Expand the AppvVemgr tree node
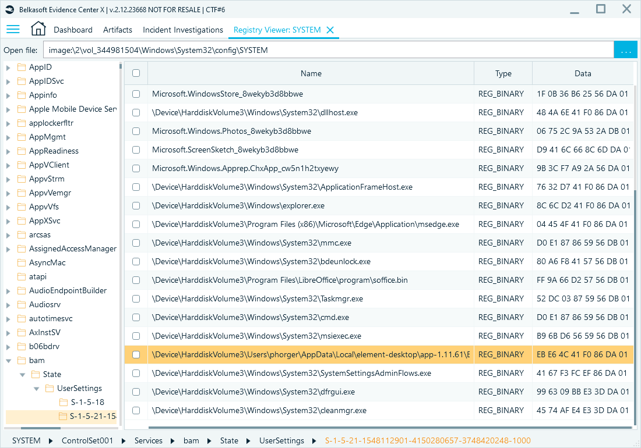 [8, 193]
